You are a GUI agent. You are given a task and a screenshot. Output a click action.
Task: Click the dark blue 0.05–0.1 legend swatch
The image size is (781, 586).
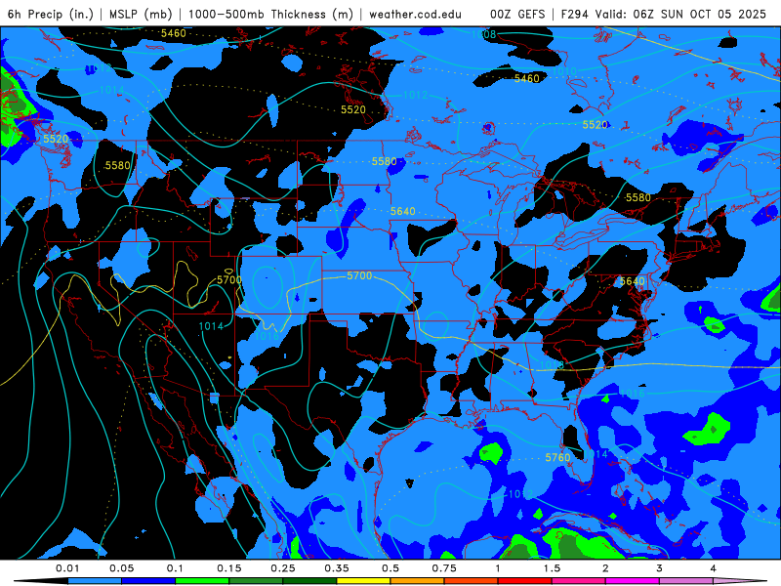pos(148,581)
